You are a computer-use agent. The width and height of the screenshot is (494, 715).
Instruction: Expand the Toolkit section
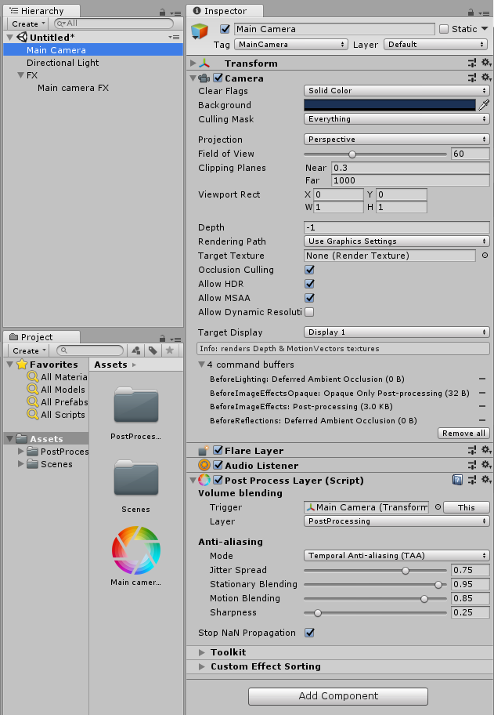[x=202, y=652]
